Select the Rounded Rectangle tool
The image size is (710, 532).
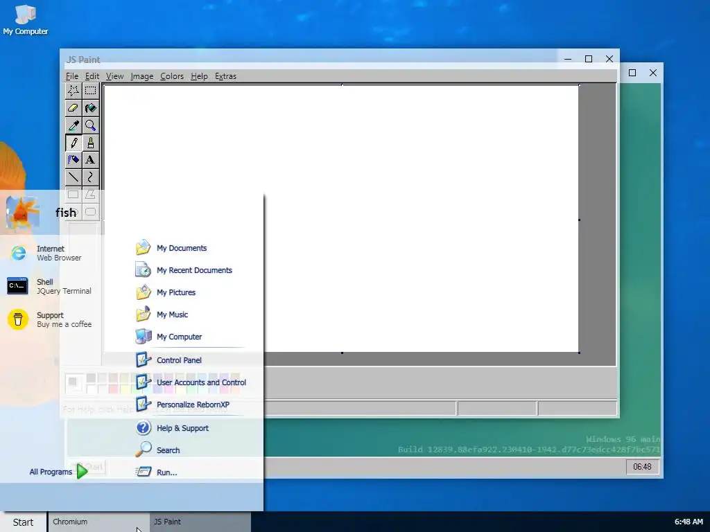91,212
